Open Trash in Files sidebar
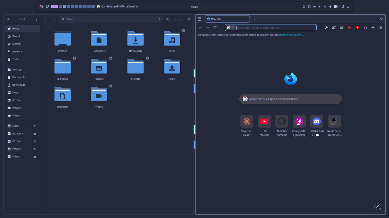 pos(22,59)
